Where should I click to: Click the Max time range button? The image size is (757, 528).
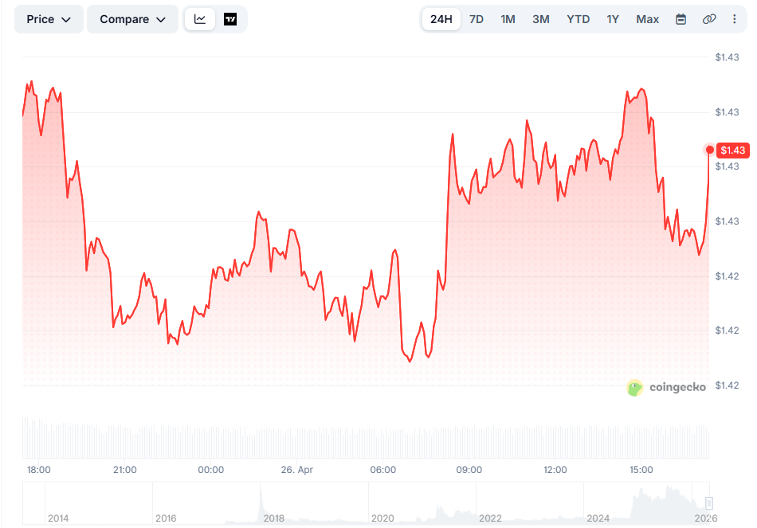pos(647,18)
